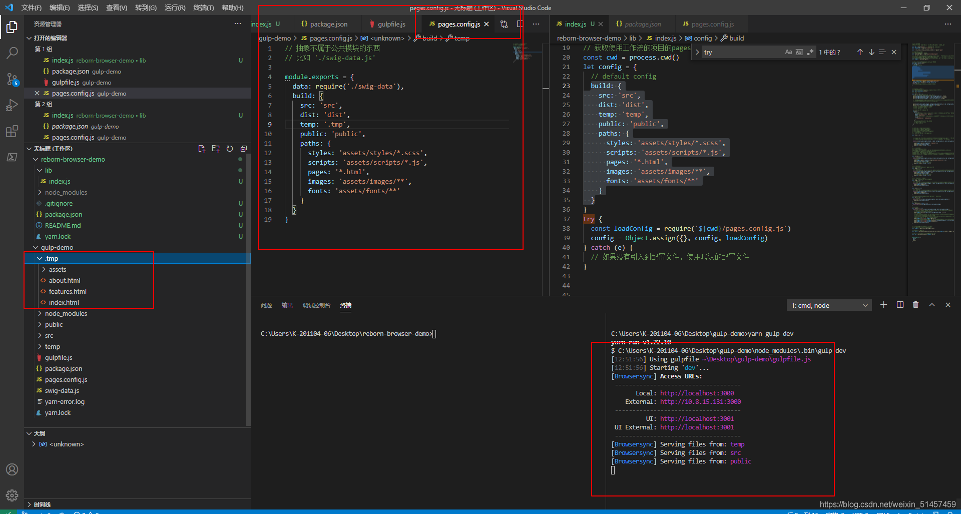This screenshot has width=961, height=514.
Task: Open the external URL 10.8.15.131:3000 link
Action: pyautogui.click(x=700, y=401)
